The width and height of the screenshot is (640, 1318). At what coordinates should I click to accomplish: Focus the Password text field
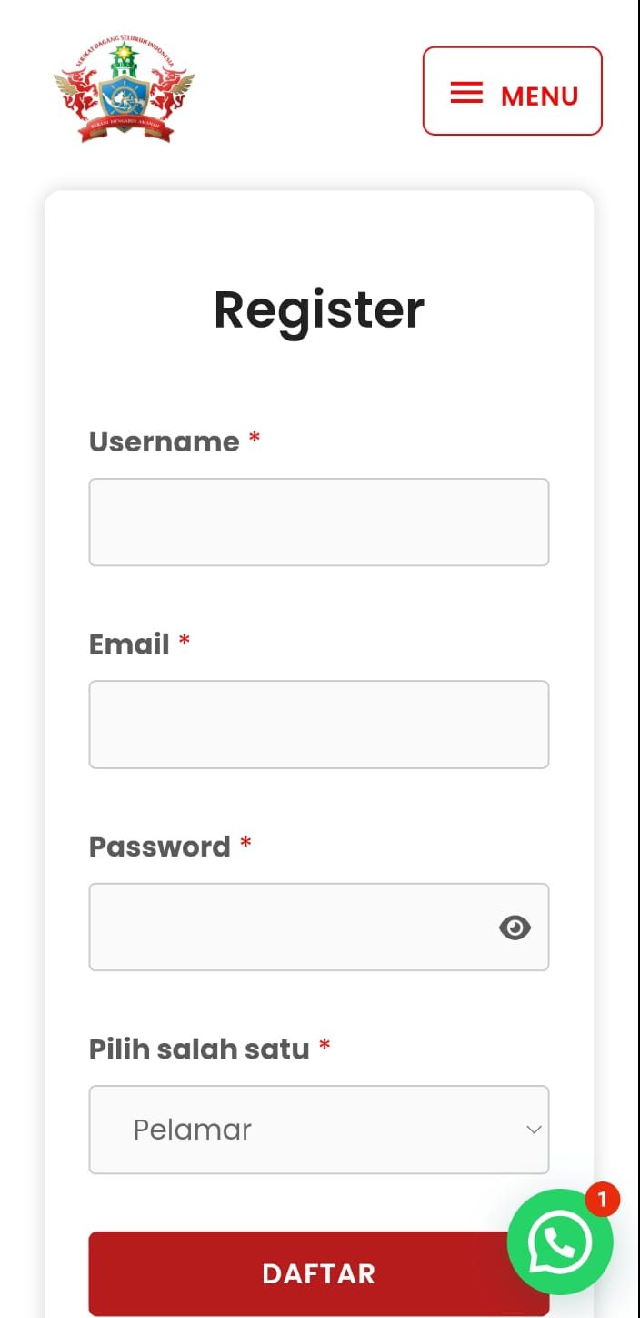(x=319, y=927)
